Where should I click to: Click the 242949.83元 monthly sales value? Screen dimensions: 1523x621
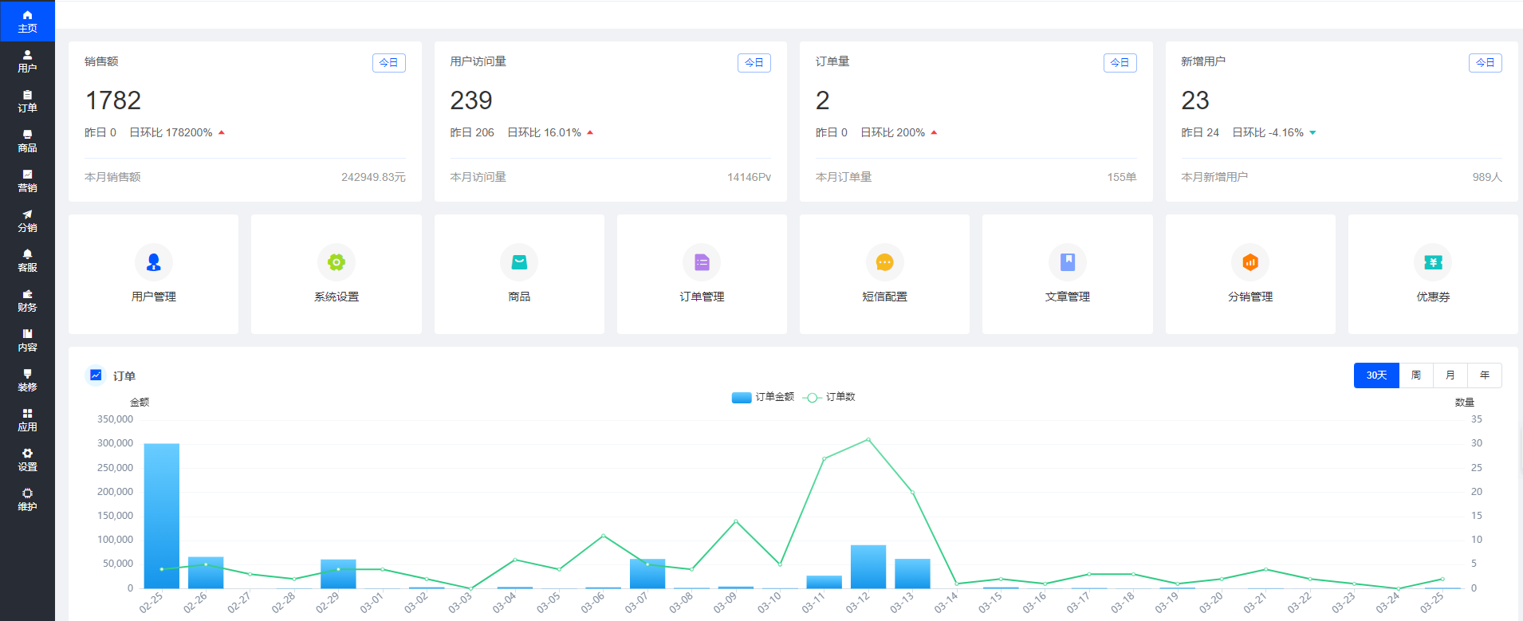[373, 177]
